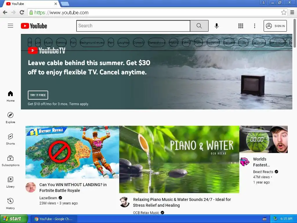Go to Home in sidebar
The image size is (297, 223).
(10, 96)
